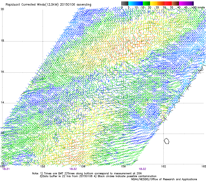Click the longitude label '153' on bottom axis

pyautogui.click(x=43, y=167)
